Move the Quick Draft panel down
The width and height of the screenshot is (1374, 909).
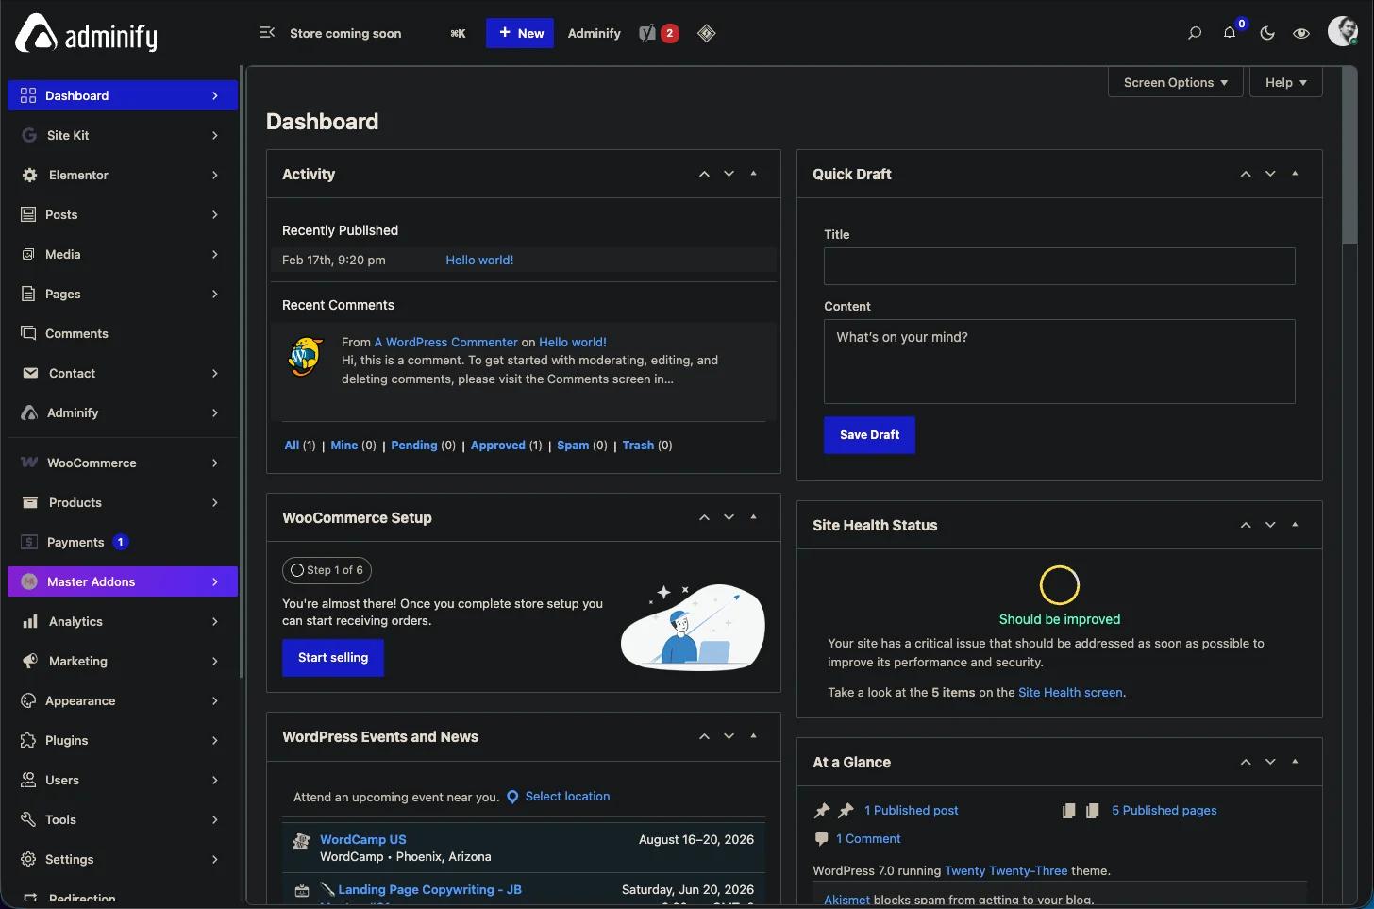point(1270,174)
